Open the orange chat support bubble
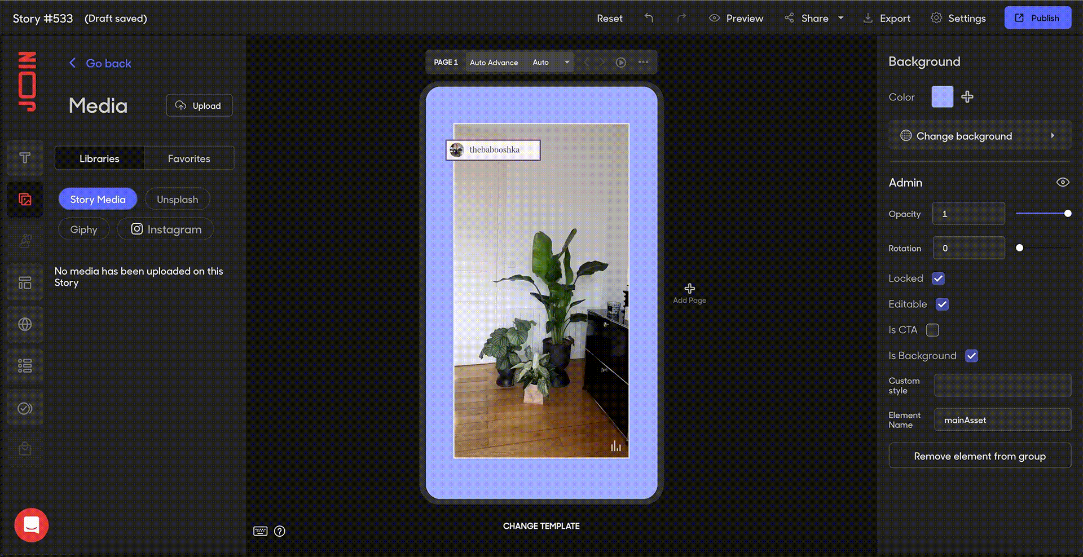The width and height of the screenshot is (1083, 557). (x=32, y=525)
